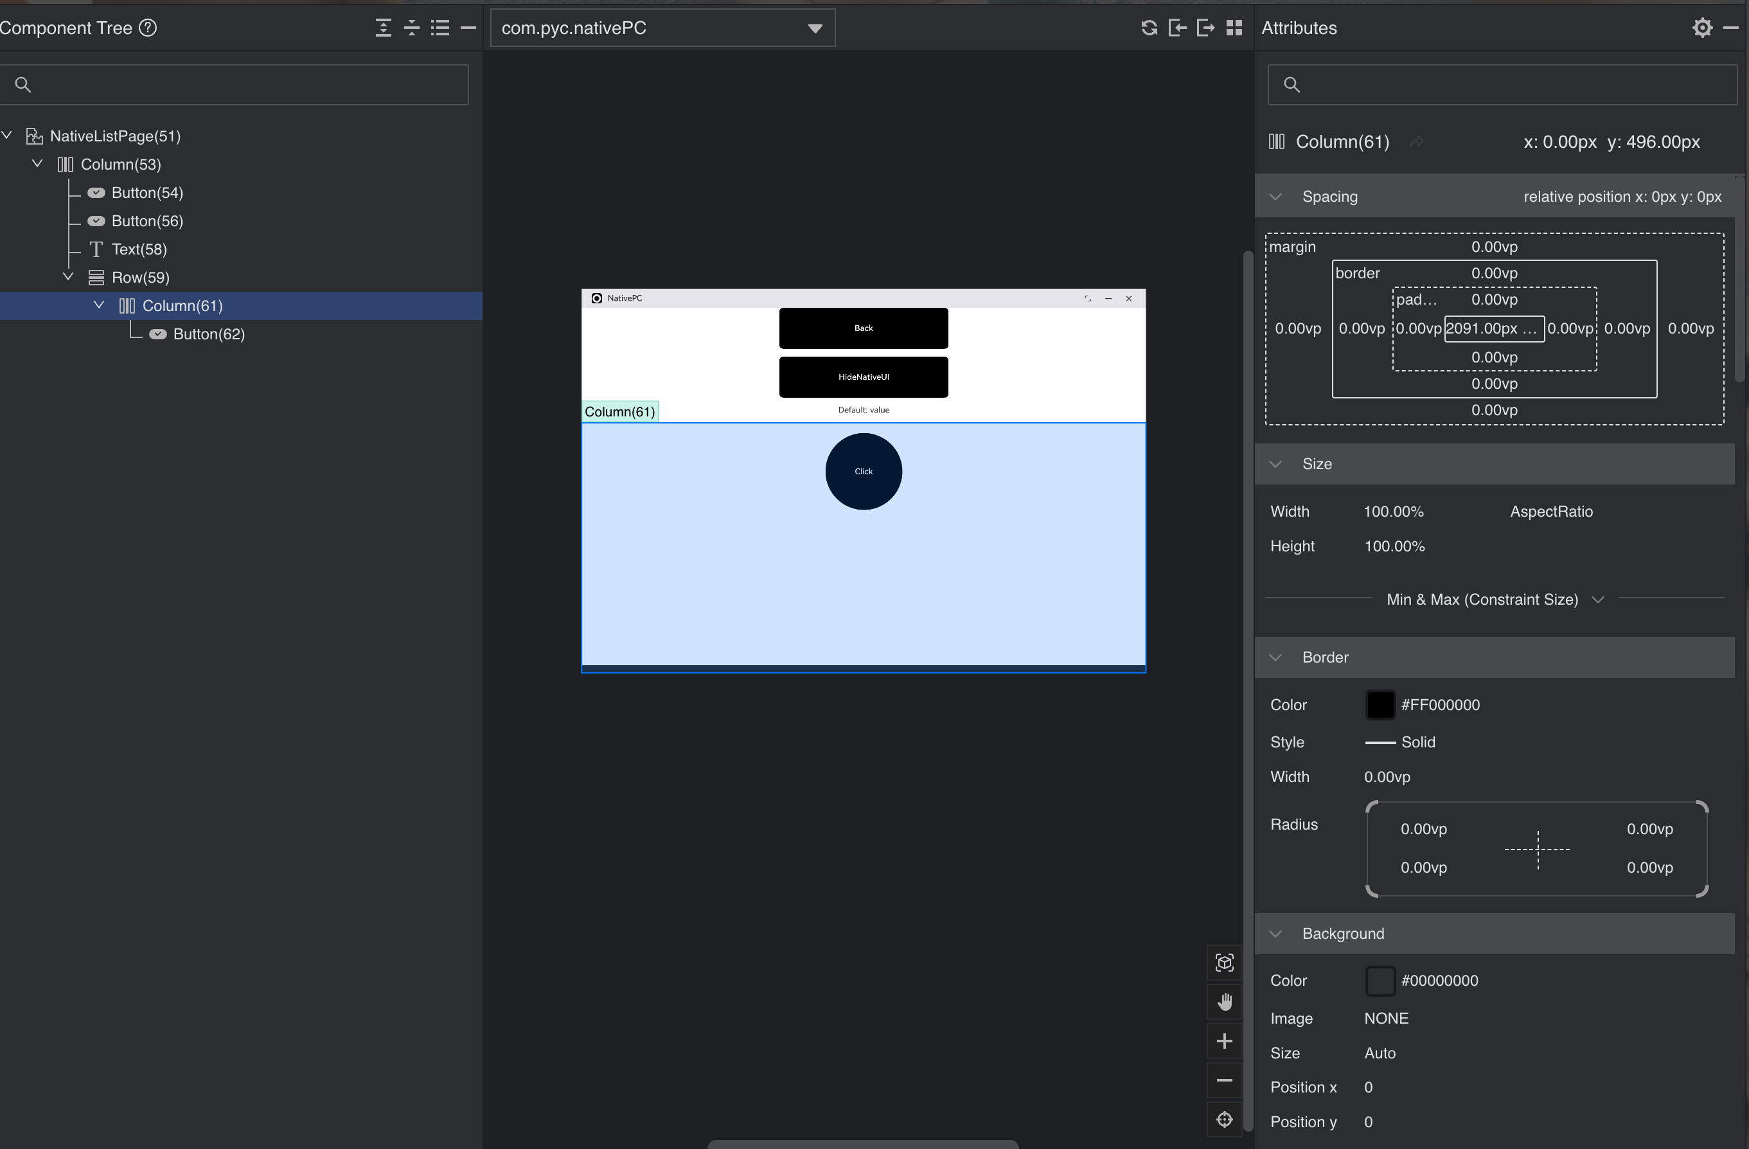Click the export snapshot icon
1749x1149 pixels.
pos(1205,28)
